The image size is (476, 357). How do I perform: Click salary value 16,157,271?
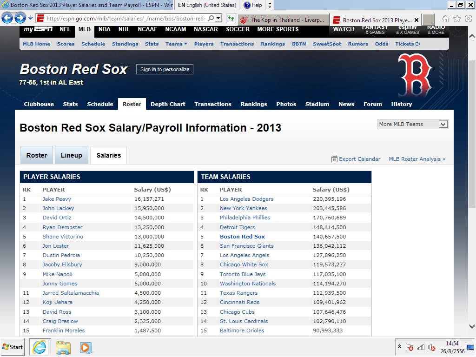[149, 199]
